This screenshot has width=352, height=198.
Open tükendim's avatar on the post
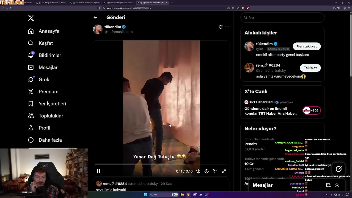click(98, 29)
